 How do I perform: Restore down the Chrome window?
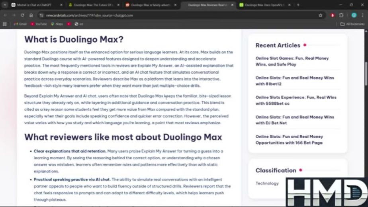(x=351, y=5)
